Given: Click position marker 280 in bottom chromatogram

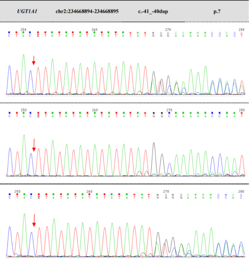Looking at the screenshot, I should (241, 191).
